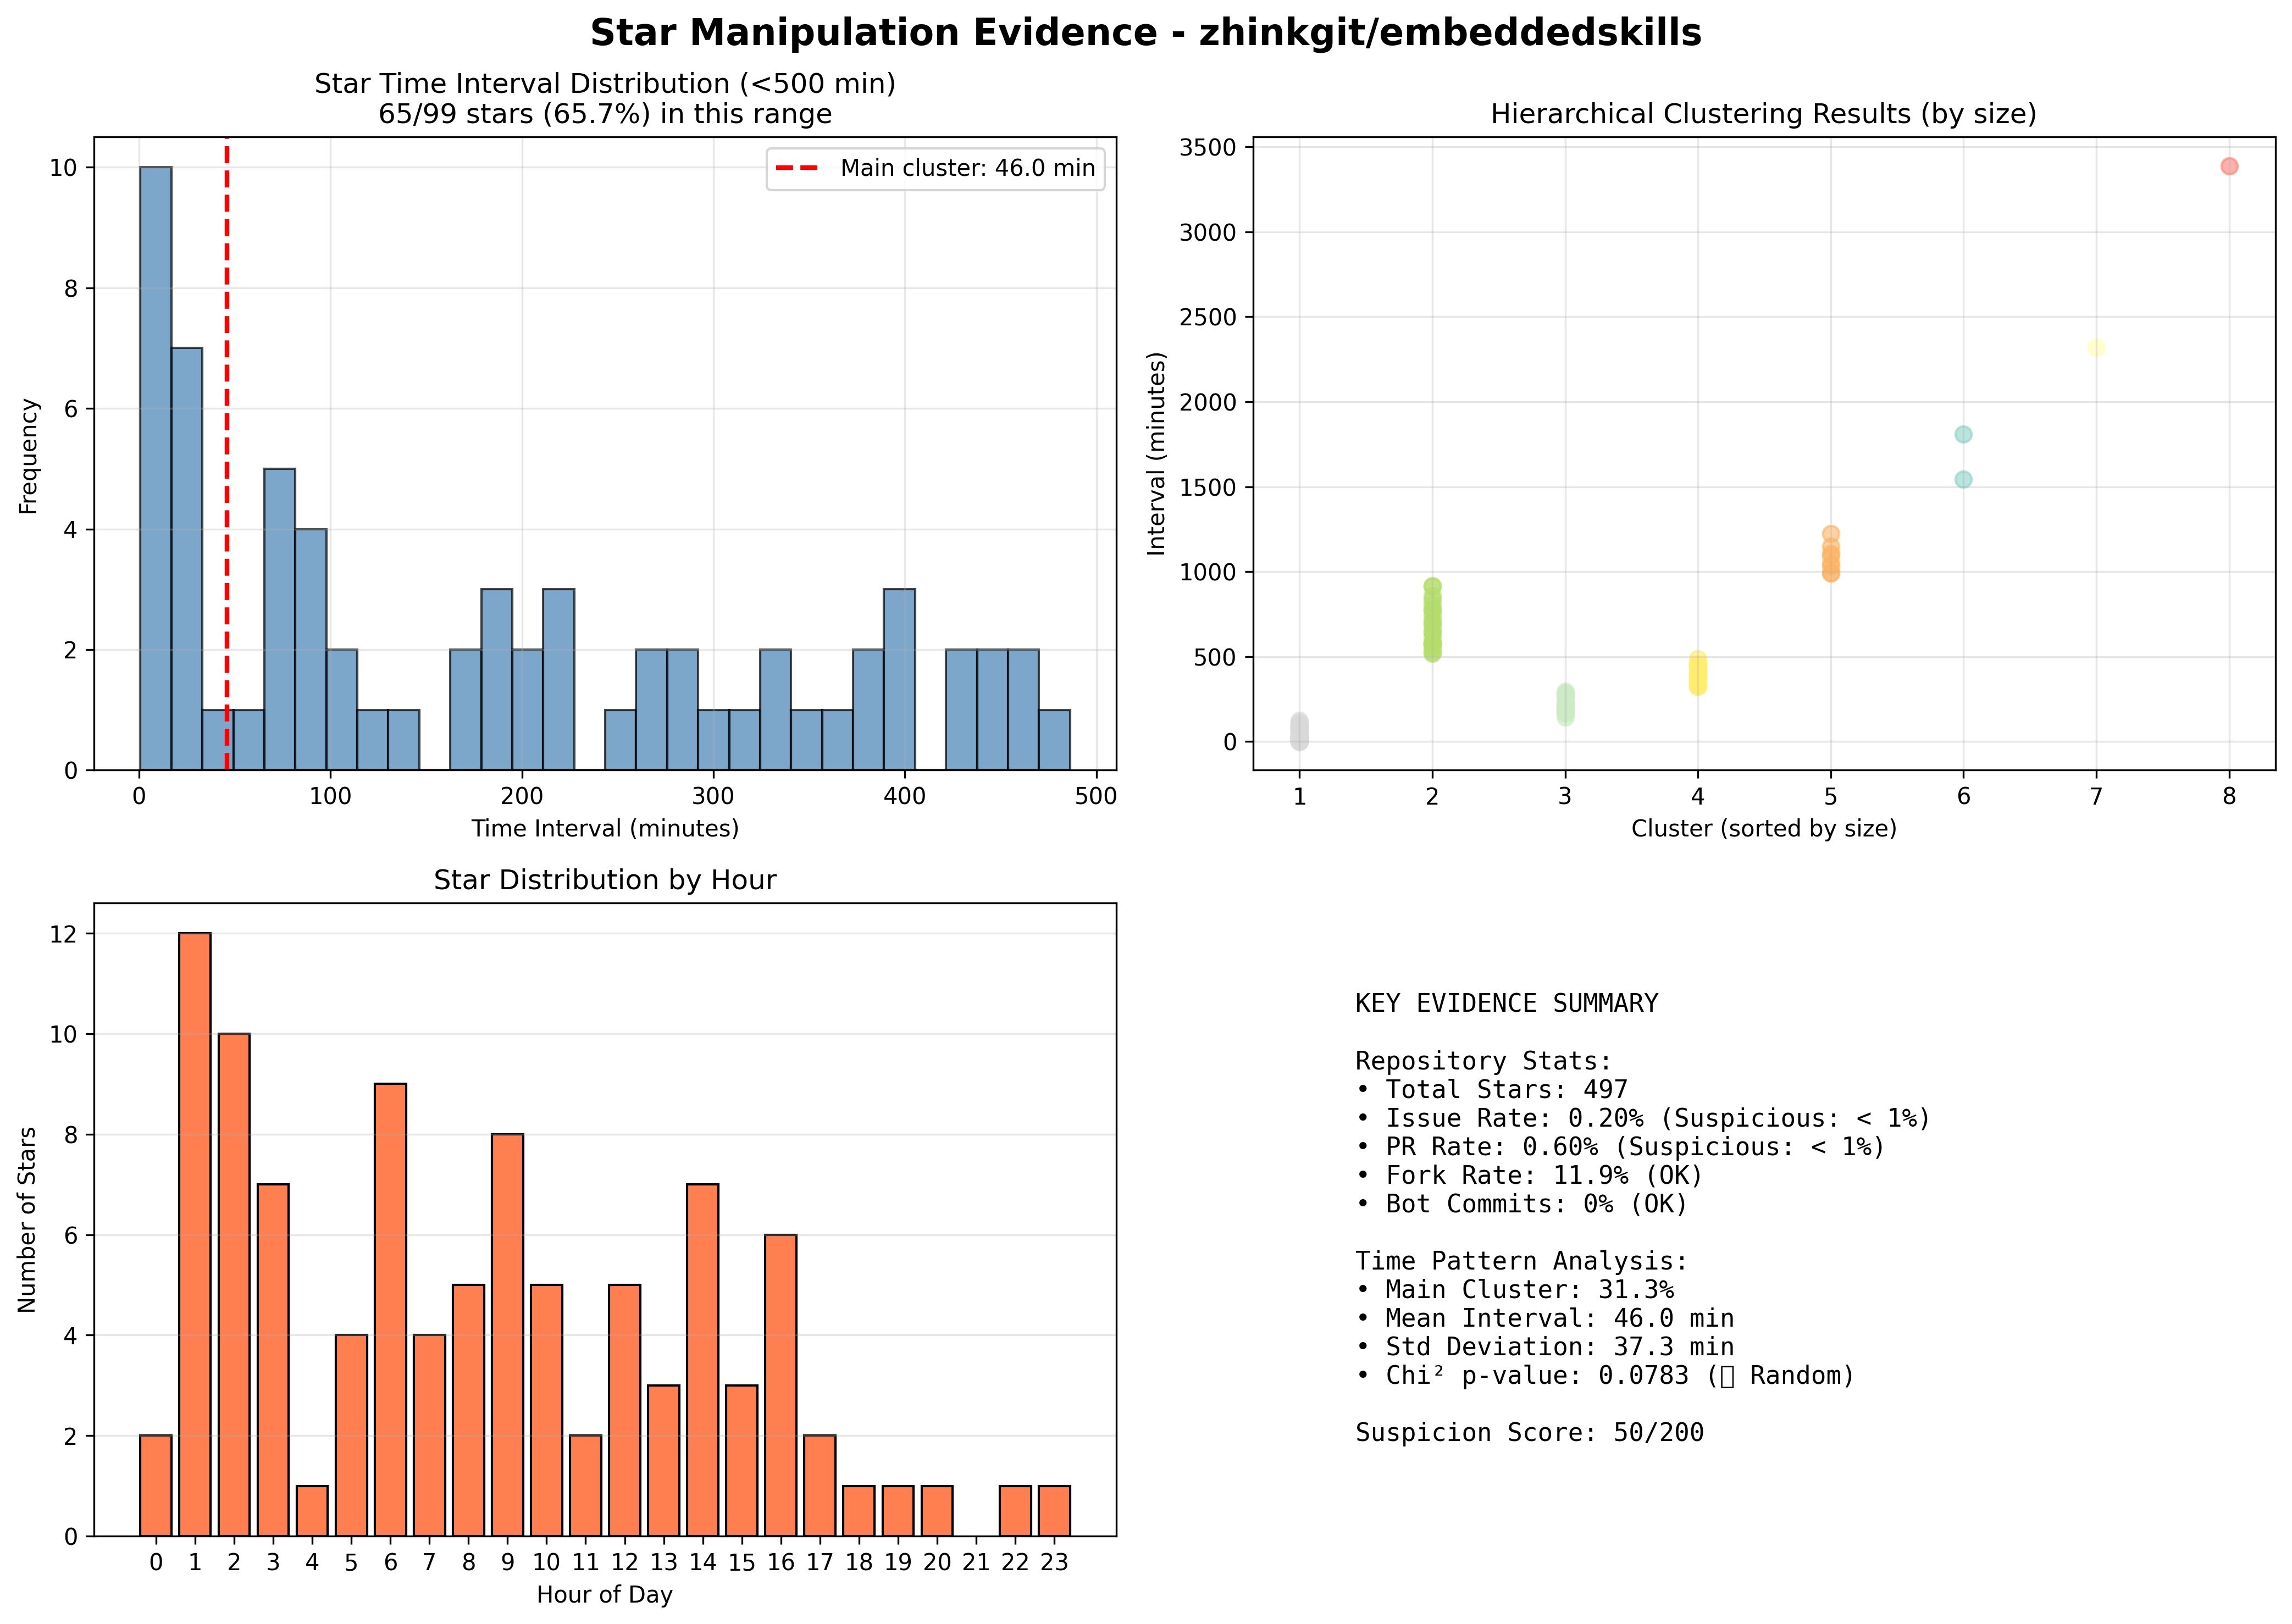Click the 'Time Interval (minutes)' axis label
The height and width of the screenshot is (1624, 2292).
605,829
